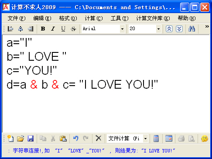Click the line a="I" in editor
The height and width of the screenshot is (159, 212).
(x=19, y=43)
